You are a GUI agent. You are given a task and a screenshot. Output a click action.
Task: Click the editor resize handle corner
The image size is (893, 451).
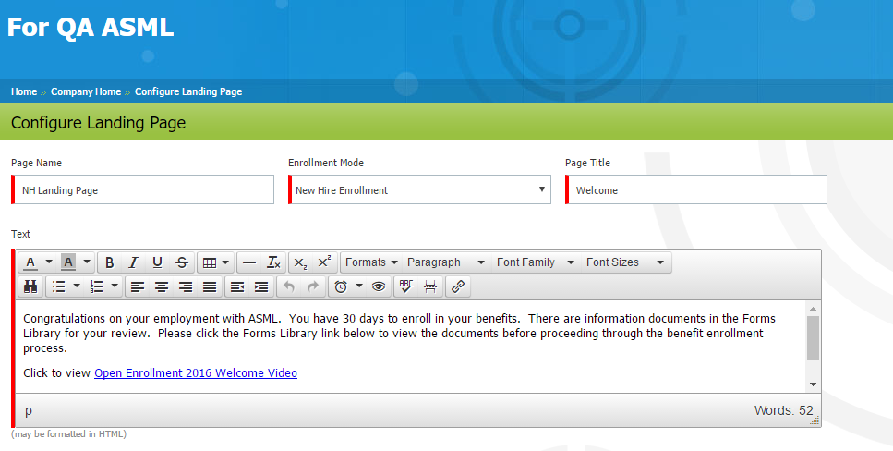coord(815,421)
